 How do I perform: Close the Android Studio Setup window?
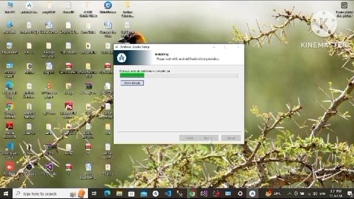click(238, 47)
